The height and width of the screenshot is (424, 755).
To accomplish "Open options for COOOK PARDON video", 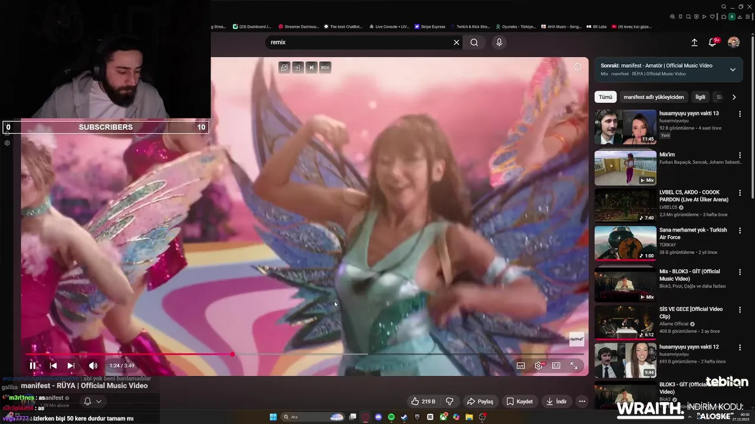I will [740, 193].
